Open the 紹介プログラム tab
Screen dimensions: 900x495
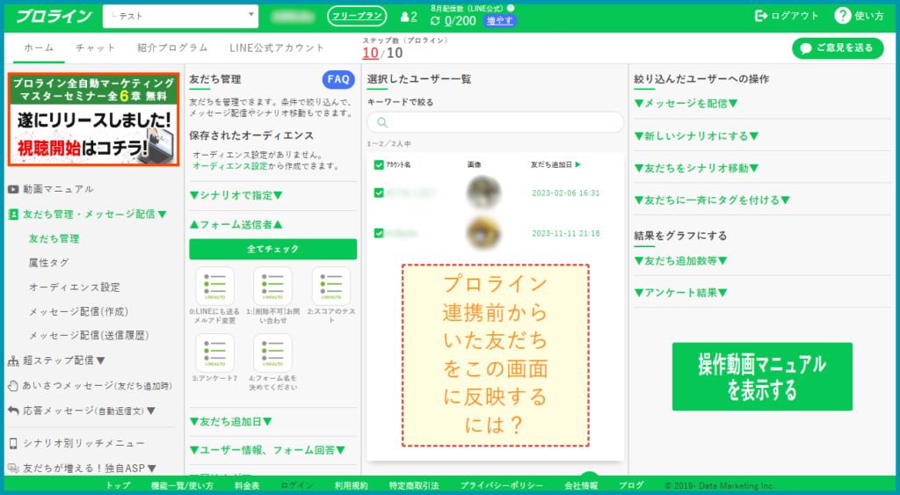pyautogui.click(x=172, y=48)
